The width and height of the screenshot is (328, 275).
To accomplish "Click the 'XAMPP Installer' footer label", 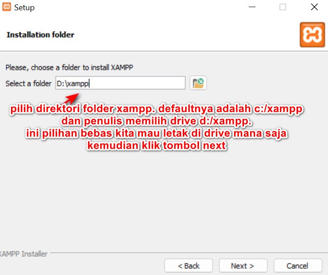I will [24, 254].
